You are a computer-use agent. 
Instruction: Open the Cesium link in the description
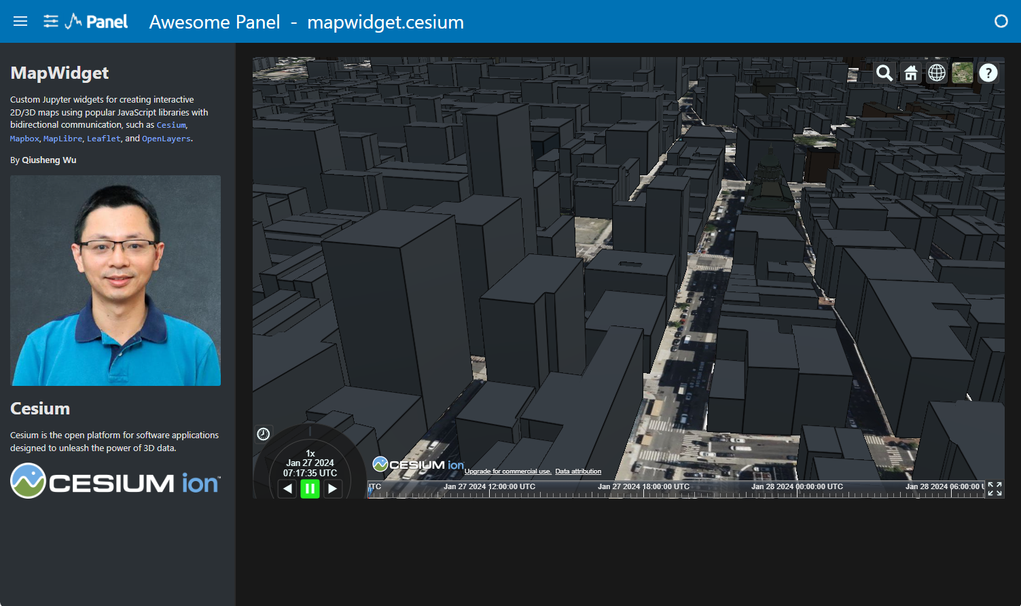pos(171,125)
